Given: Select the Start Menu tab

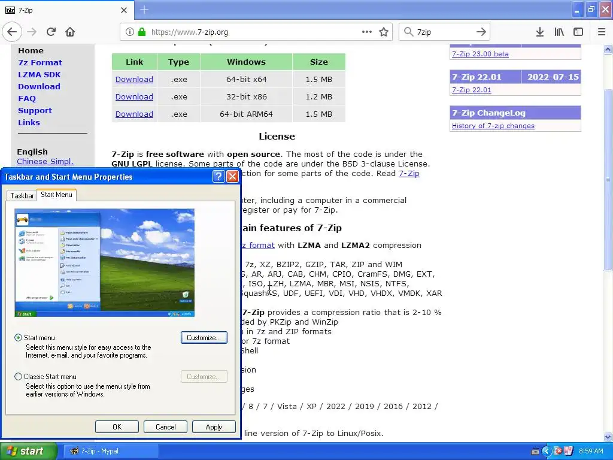Looking at the screenshot, I should 56,195.
